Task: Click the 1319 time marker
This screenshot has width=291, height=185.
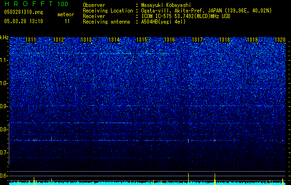Action: (253, 40)
